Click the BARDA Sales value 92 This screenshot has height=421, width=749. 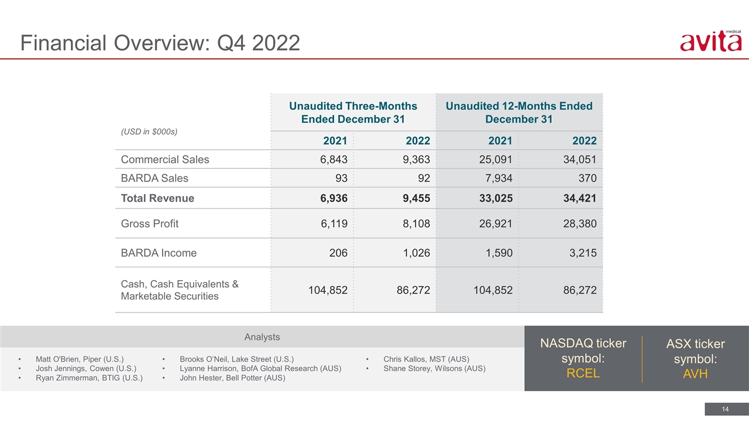423,178
